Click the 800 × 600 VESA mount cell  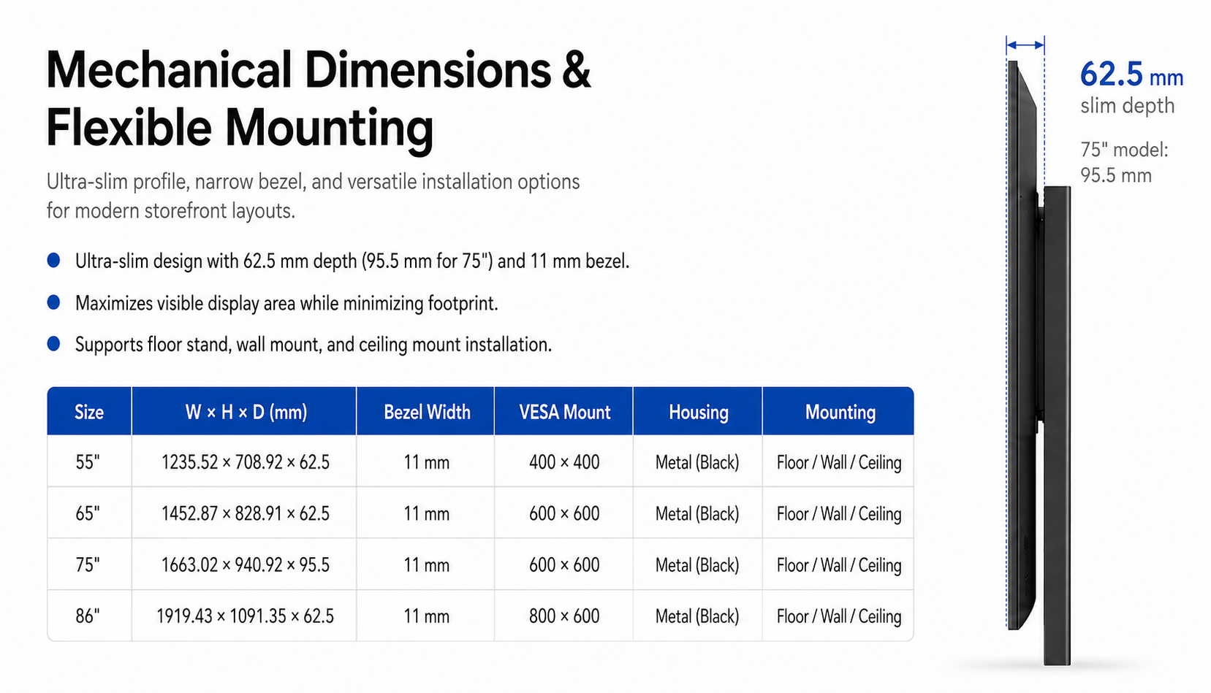(x=564, y=616)
